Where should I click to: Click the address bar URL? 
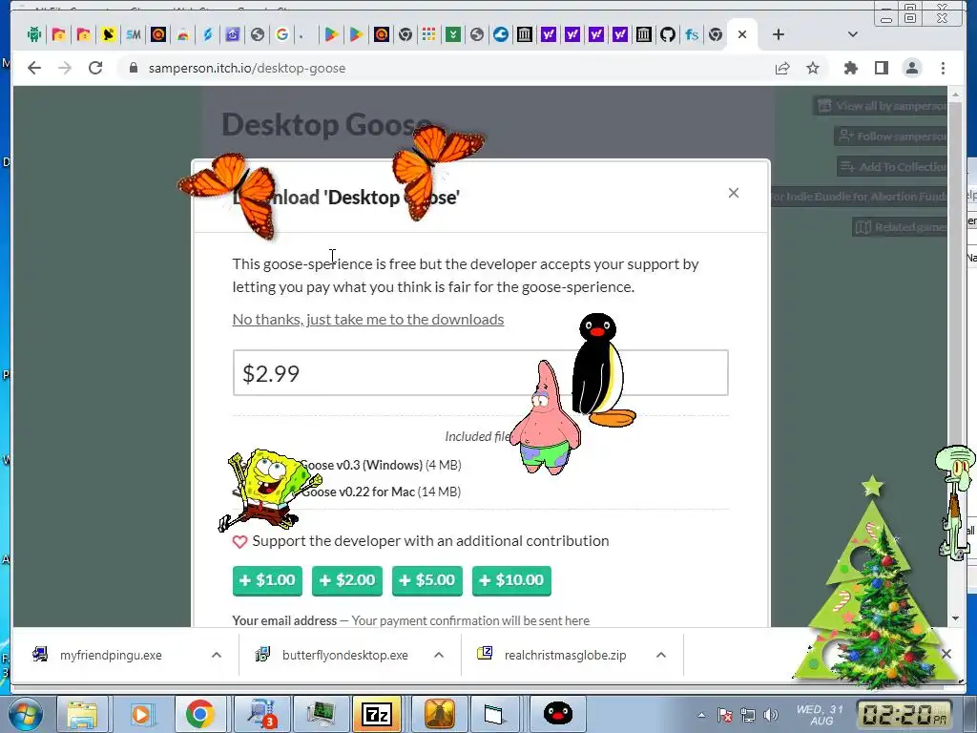click(x=247, y=68)
